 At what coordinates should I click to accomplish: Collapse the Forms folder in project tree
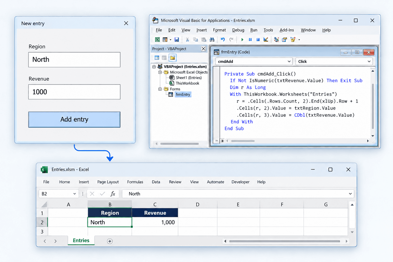pos(160,89)
